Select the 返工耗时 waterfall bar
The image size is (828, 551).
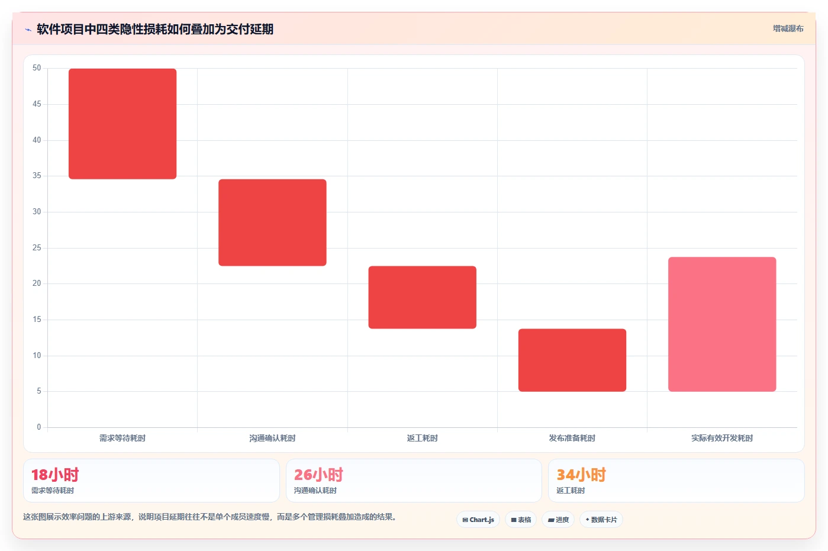(x=423, y=297)
